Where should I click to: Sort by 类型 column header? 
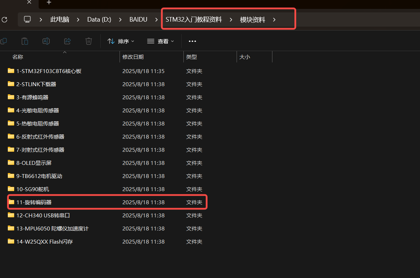click(192, 57)
